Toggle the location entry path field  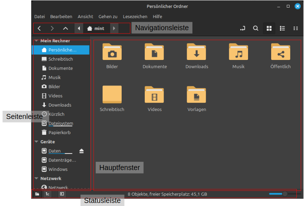243,28
